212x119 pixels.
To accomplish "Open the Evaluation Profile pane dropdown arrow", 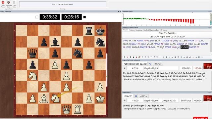I will pyautogui.click(x=209, y=12).
